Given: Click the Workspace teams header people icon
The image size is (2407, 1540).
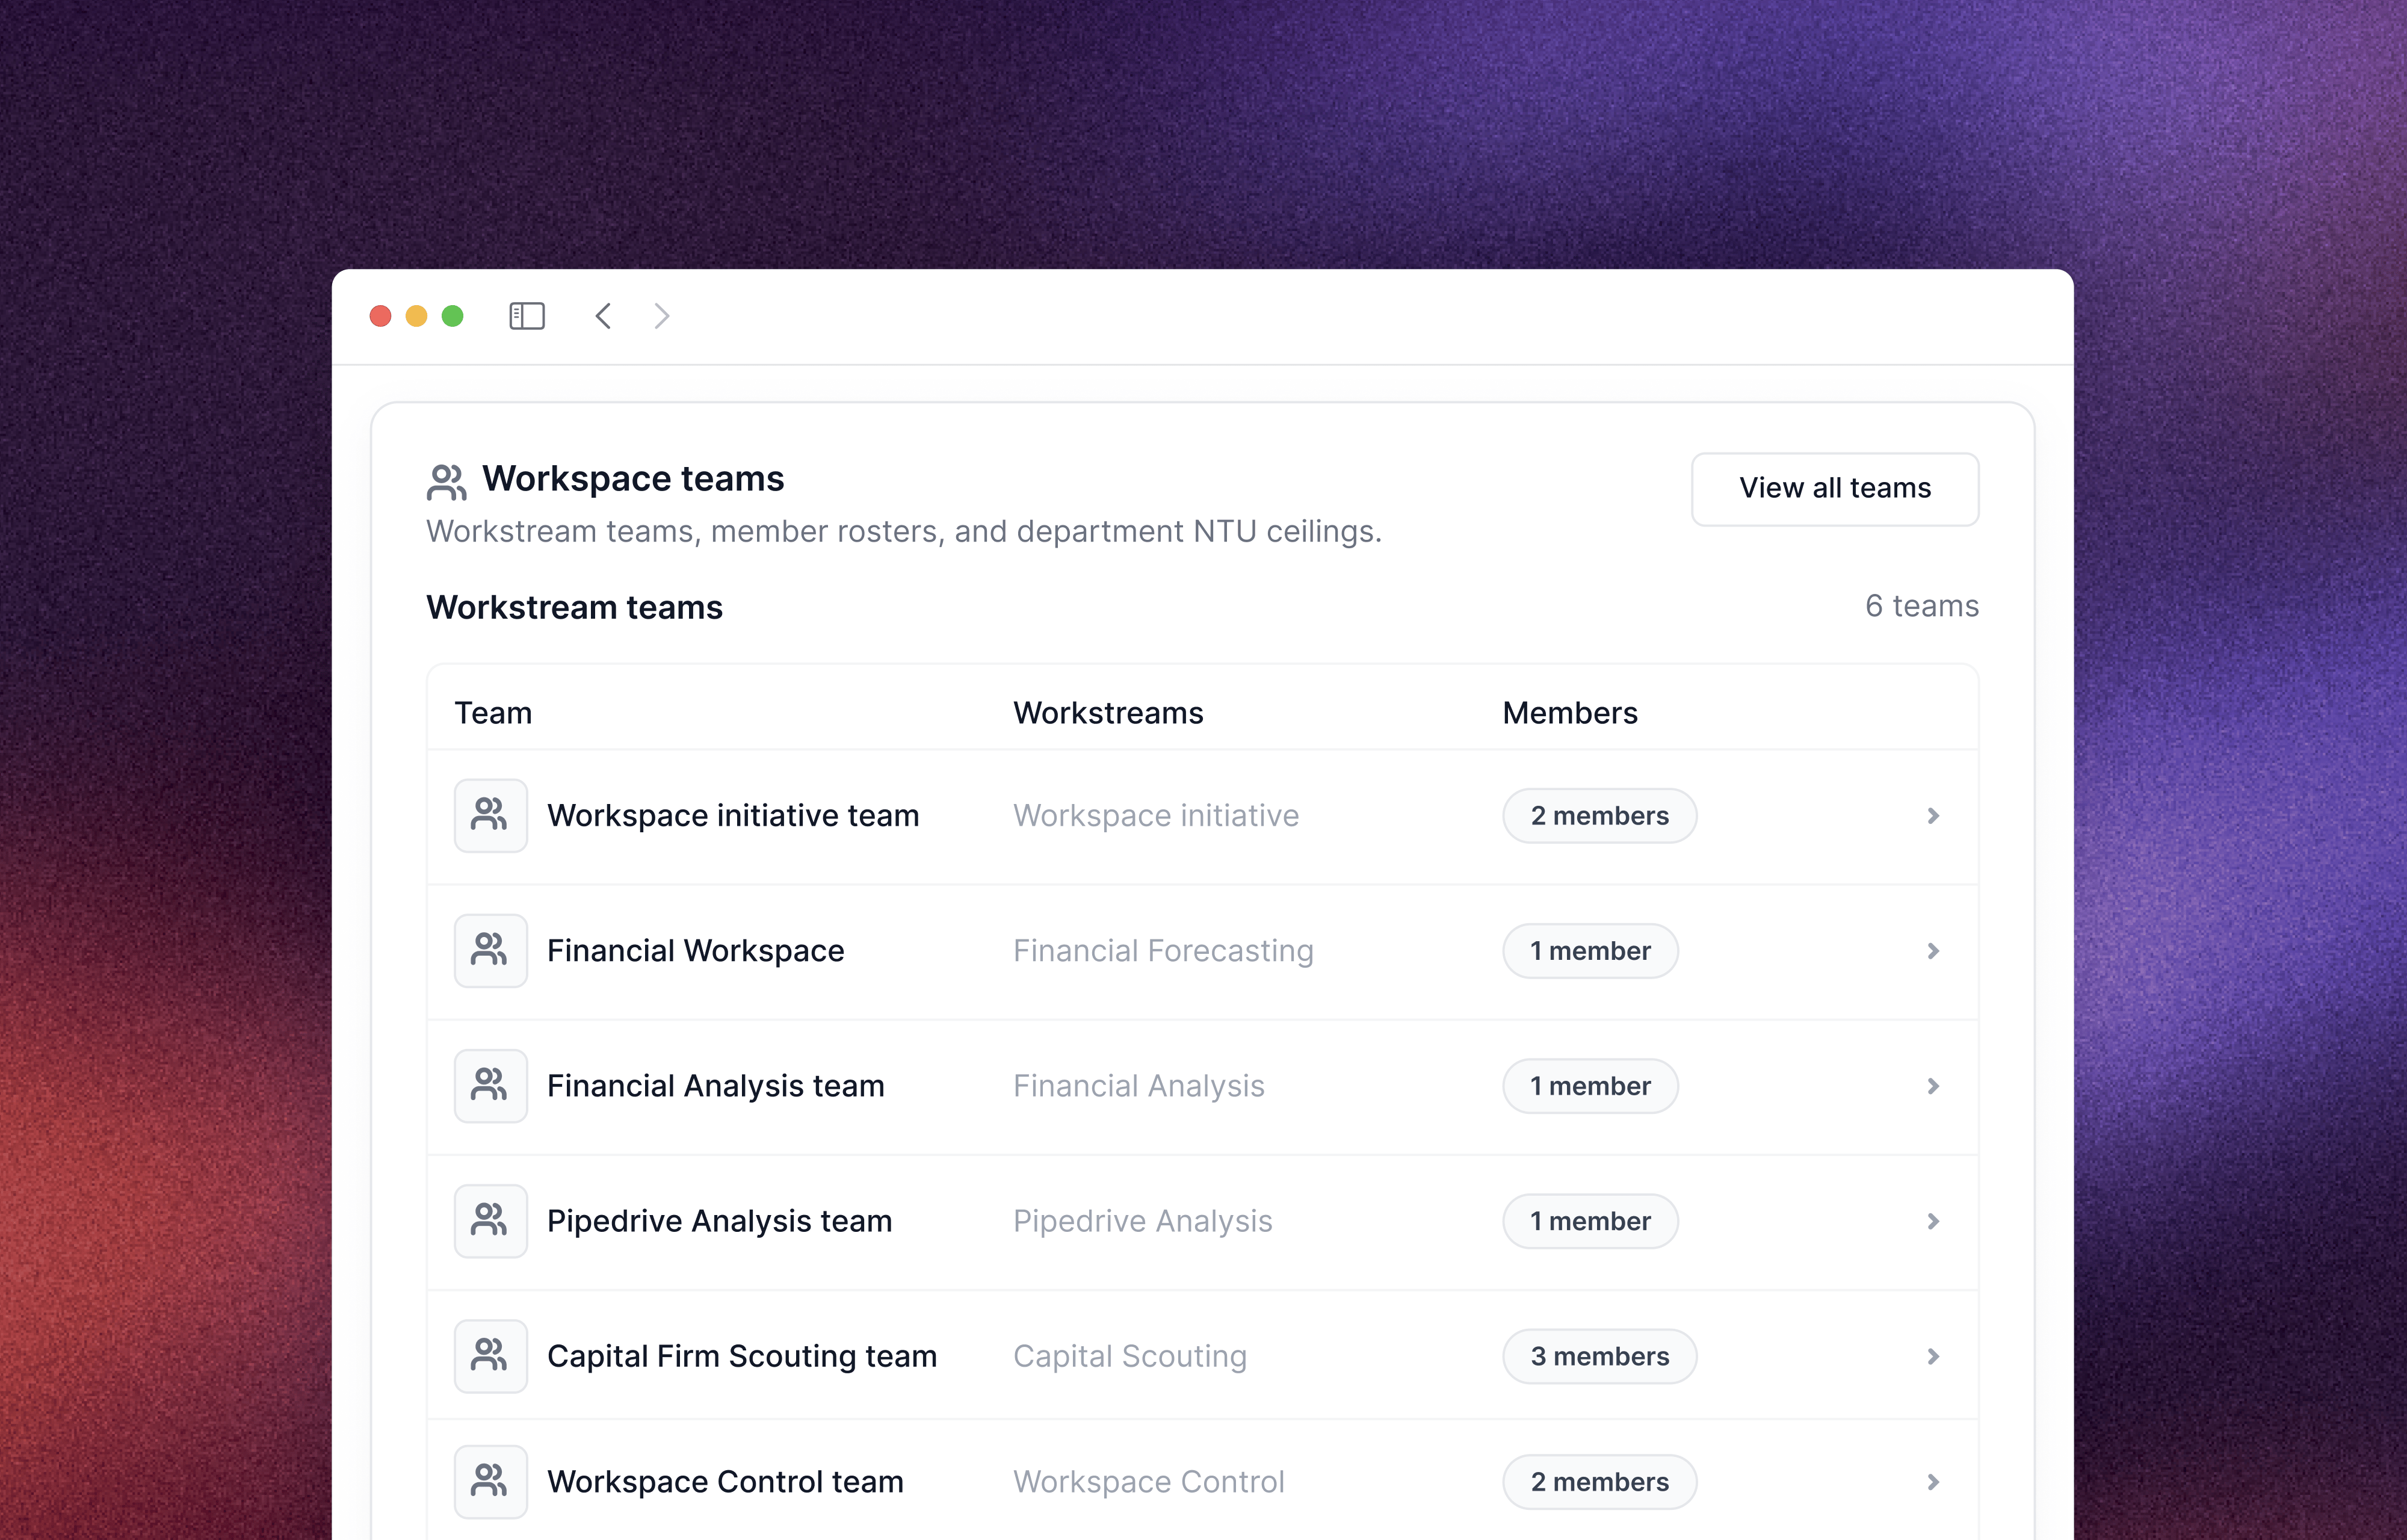Looking at the screenshot, I should click(x=446, y=482).
